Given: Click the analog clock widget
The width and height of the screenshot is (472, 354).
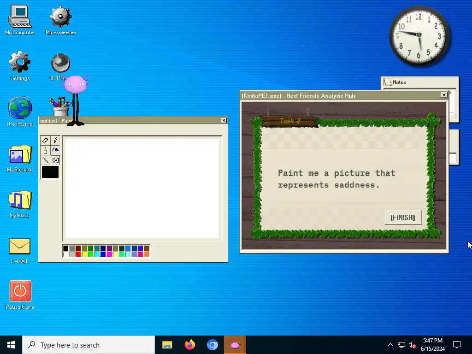Looking at the screenshot, I should [x=419, y=36].
